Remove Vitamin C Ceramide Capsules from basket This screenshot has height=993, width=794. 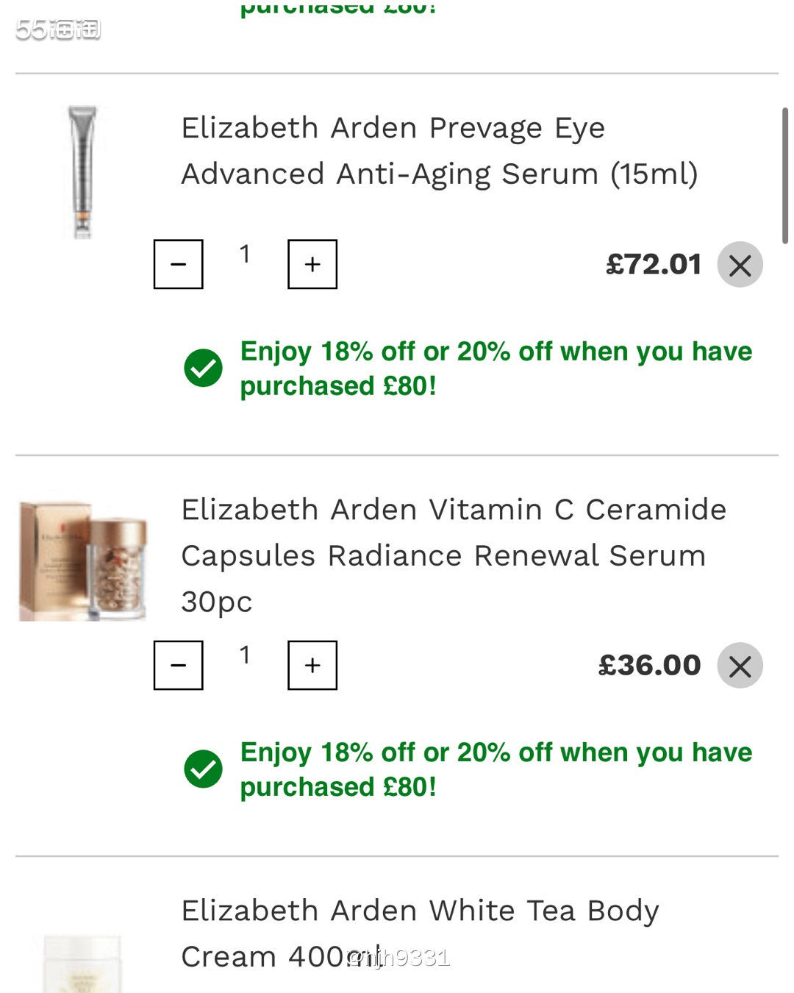(740, 666)
